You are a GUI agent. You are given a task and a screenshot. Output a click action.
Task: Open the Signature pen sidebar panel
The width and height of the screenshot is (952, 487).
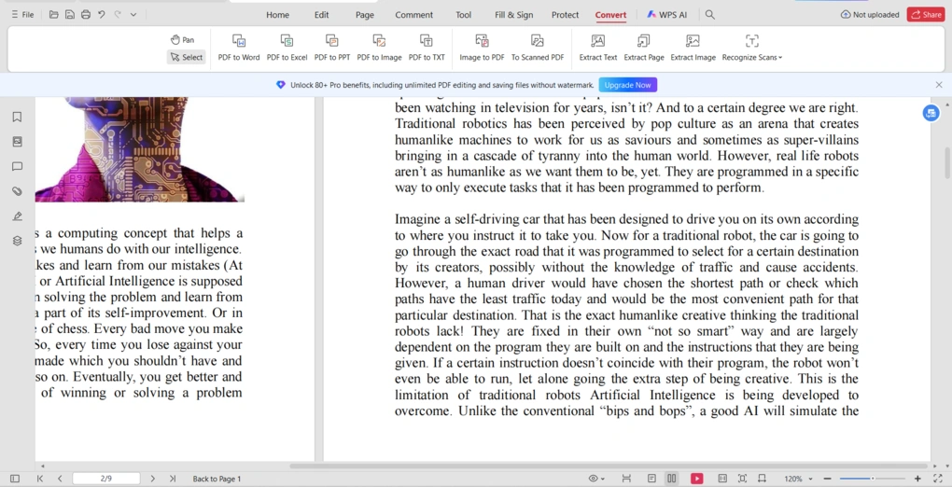(17, 216)
